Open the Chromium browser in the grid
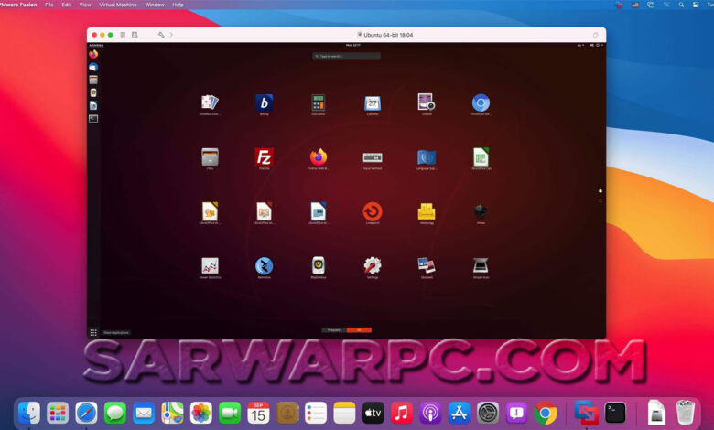This screenshot has width=714, height=430. point(481,102)
